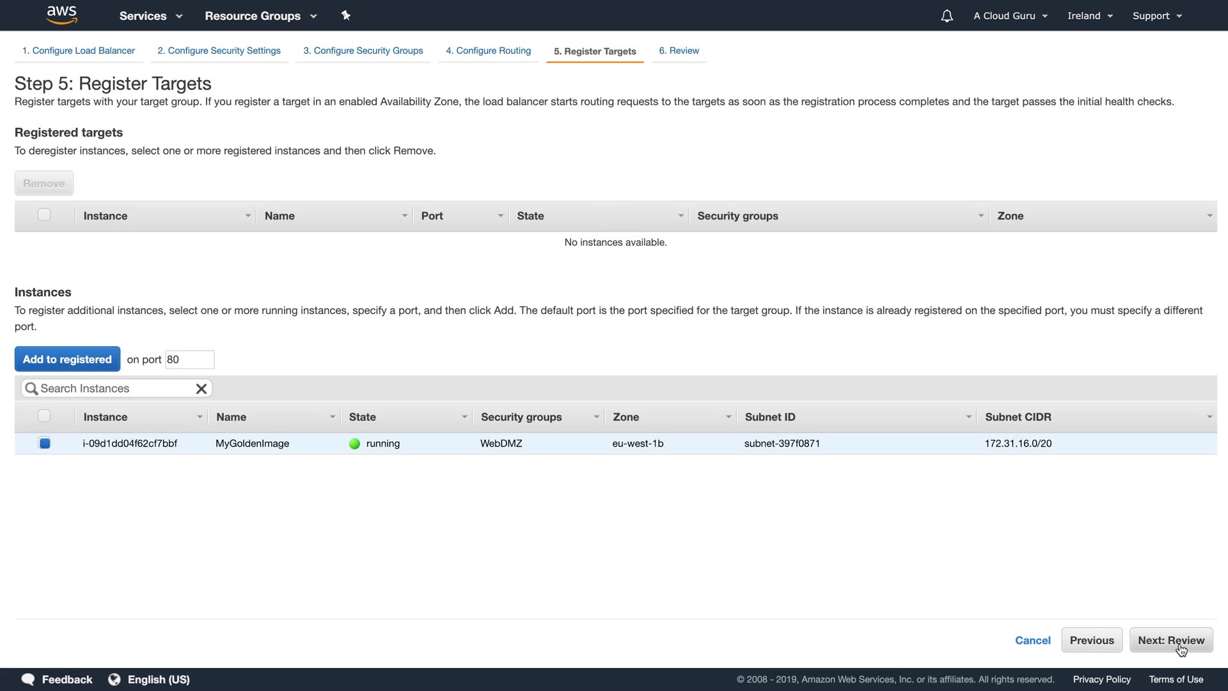1228x691 pixels.
Task: Click the green running status indicator
Action: point(354,443)
